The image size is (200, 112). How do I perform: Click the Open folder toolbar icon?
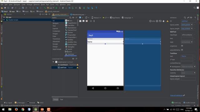click(x=2, y=8)
